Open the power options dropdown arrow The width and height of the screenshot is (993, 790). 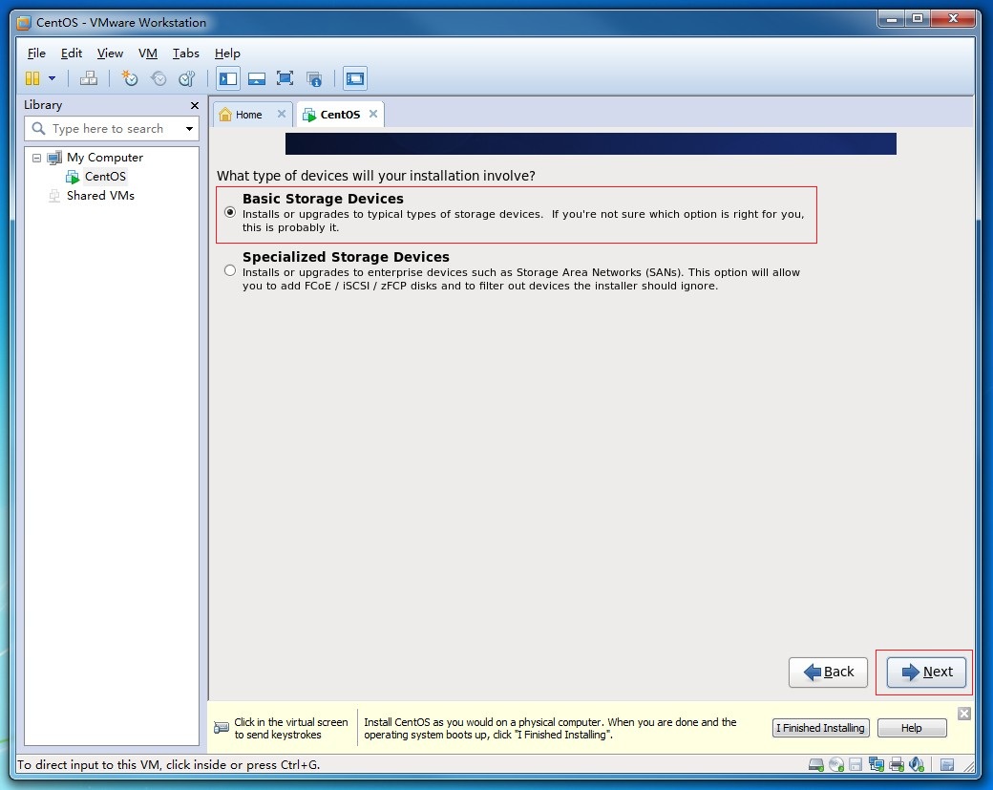point(52,78)
